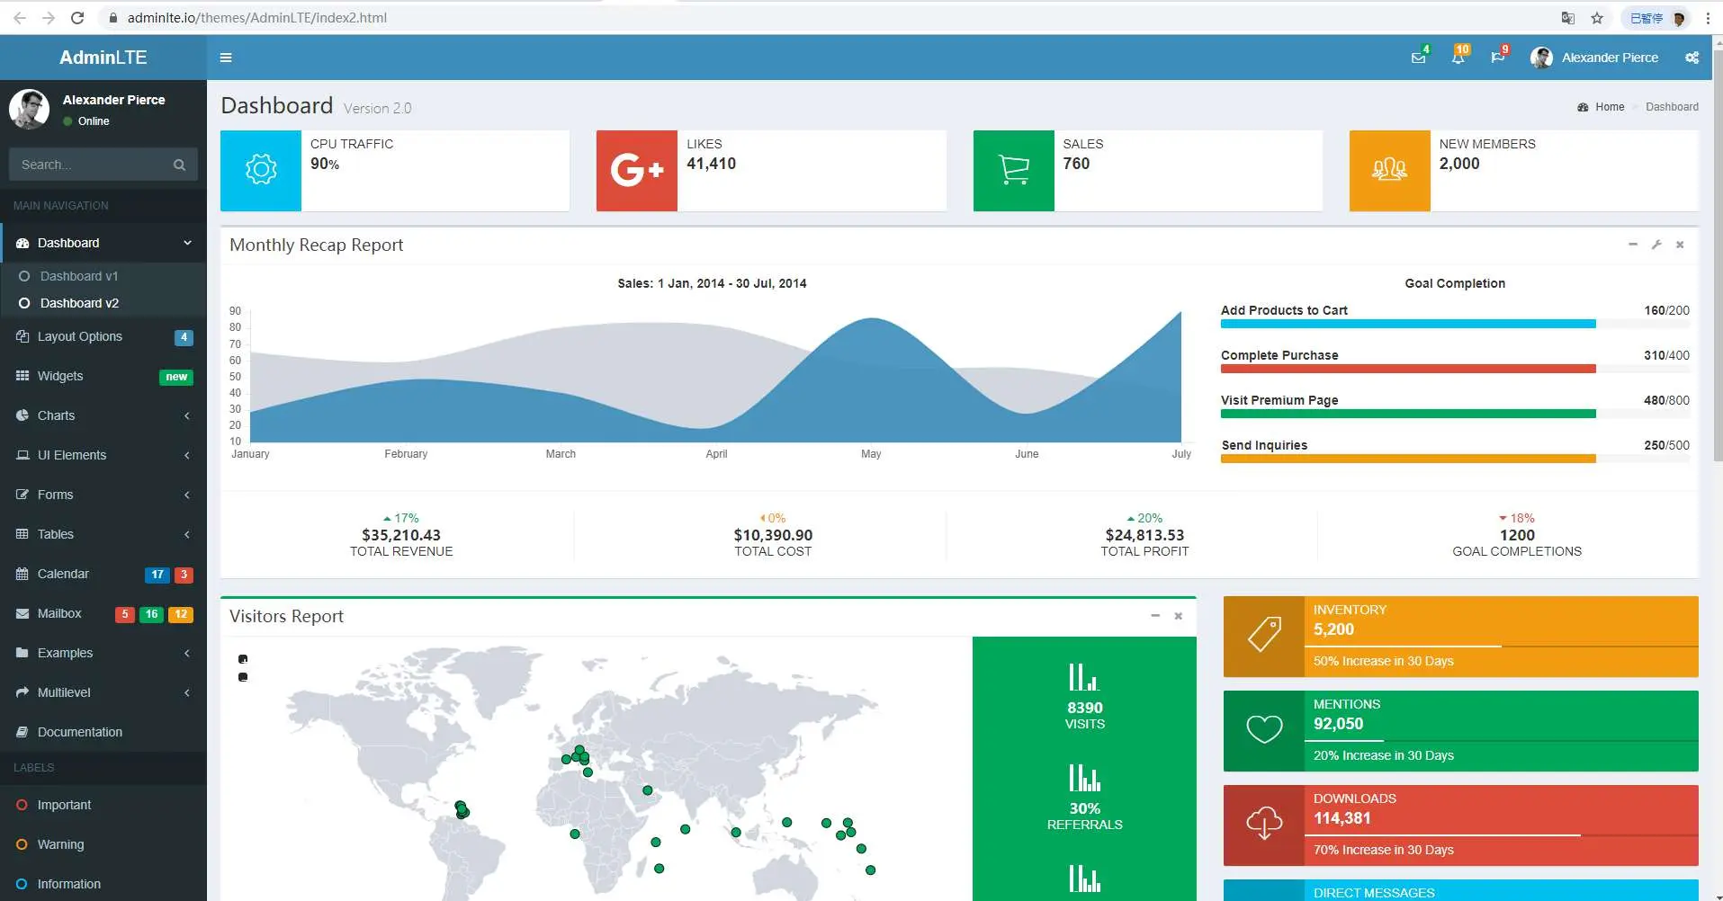Click the Dashboard breadcrumb text
The height and width of the screenshot is (901, 1723).
(1672, 107)
